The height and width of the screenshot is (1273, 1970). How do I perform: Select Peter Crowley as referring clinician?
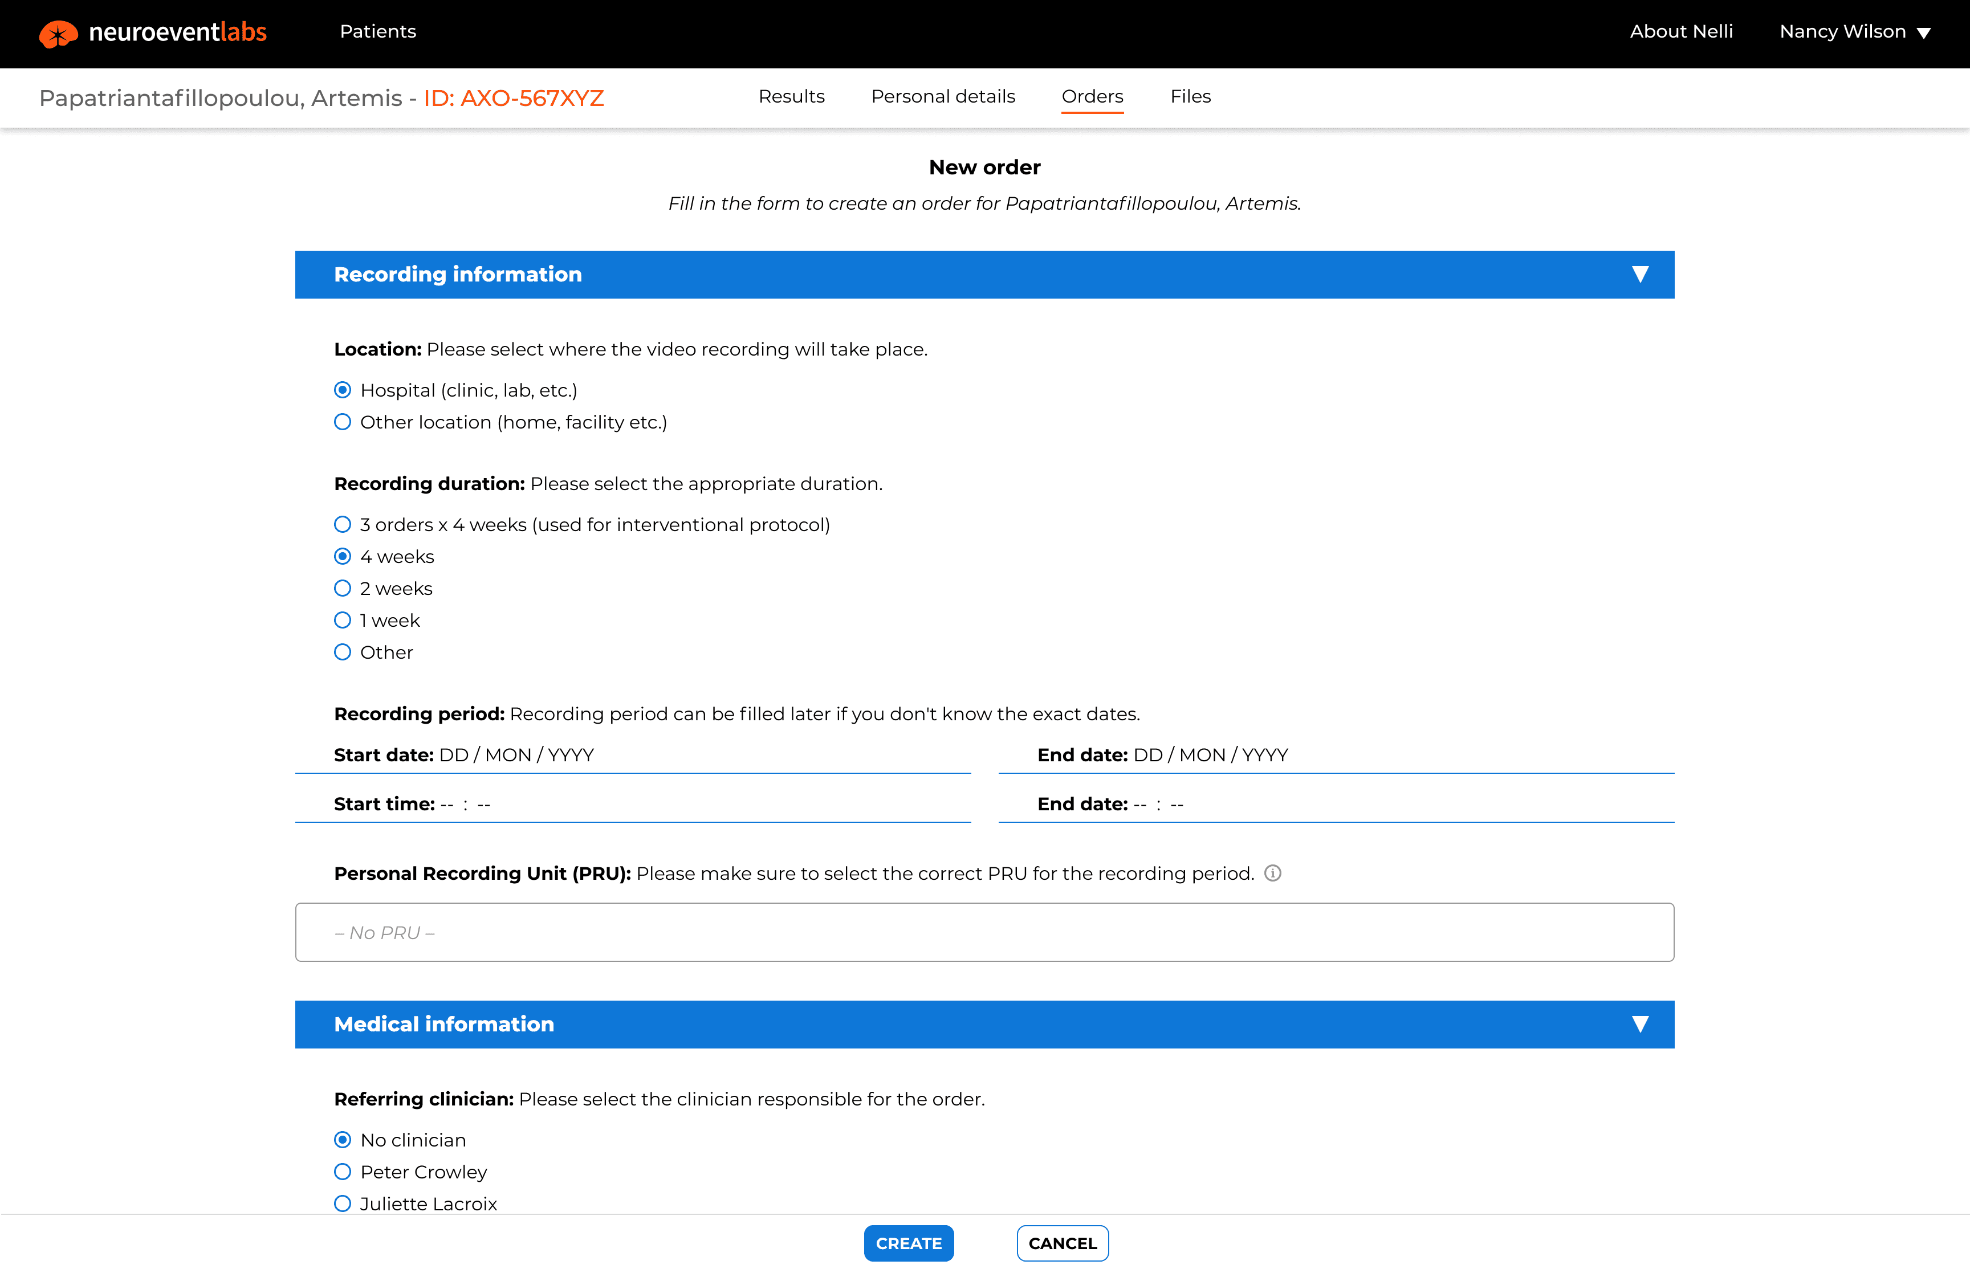point(342,1172)
